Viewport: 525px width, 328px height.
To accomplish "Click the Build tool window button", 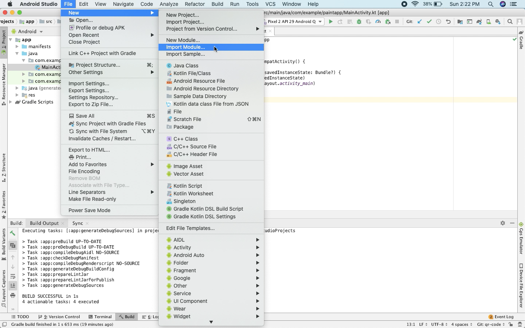I will [126, 317].
